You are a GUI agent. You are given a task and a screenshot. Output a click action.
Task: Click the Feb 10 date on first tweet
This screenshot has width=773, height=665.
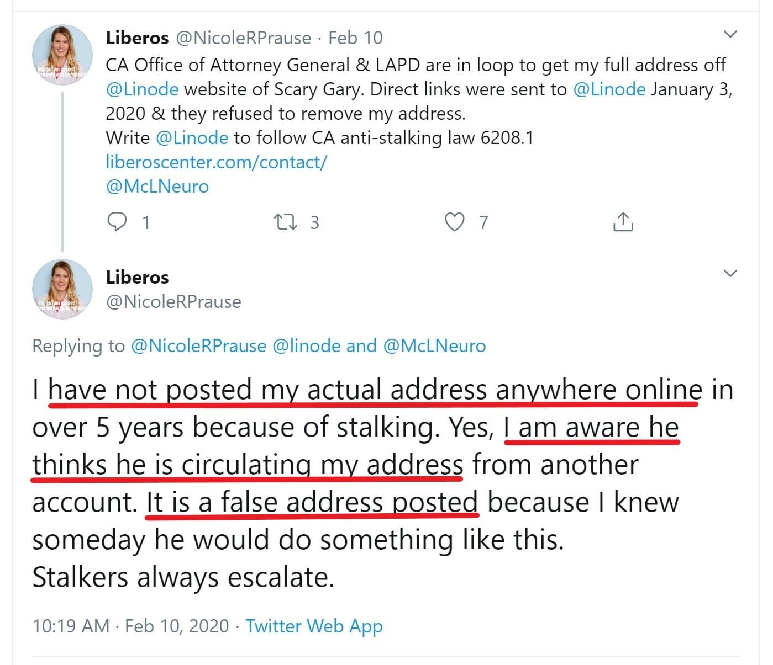click(355, 38)
